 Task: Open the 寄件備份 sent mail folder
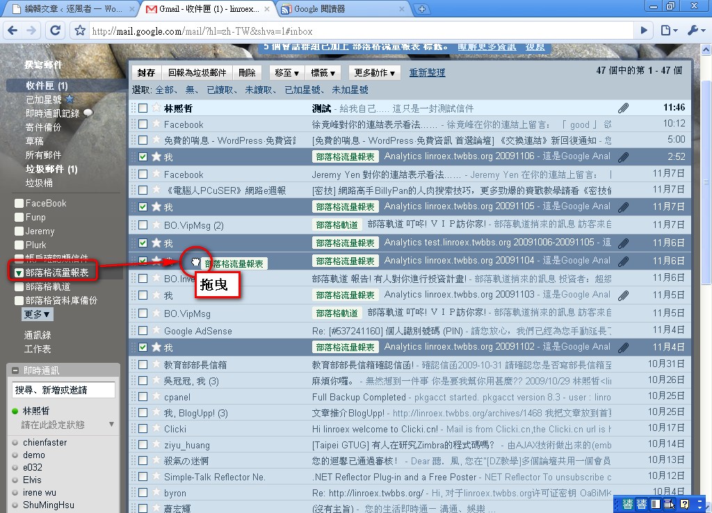pos(43,127)
